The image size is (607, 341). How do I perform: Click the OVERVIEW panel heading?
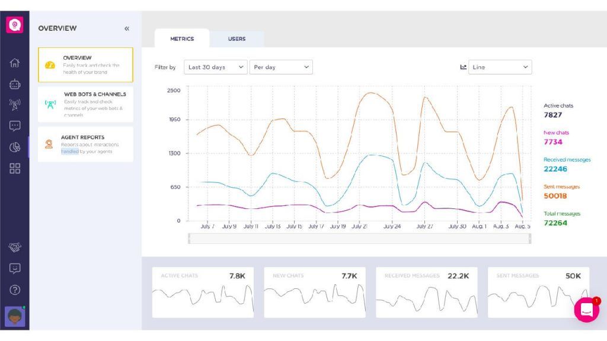[57, 28]
